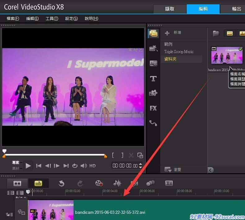Image resolution: width=245 pixels, height=220 pixels.
Task: Open the FX Filter library
Action: [x=153, y=108]
